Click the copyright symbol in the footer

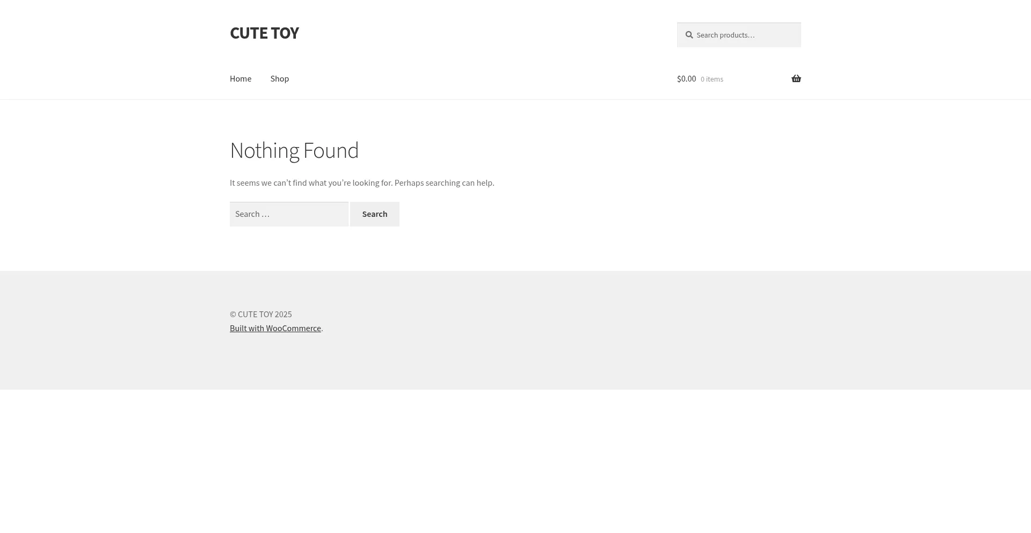(233, 315)
